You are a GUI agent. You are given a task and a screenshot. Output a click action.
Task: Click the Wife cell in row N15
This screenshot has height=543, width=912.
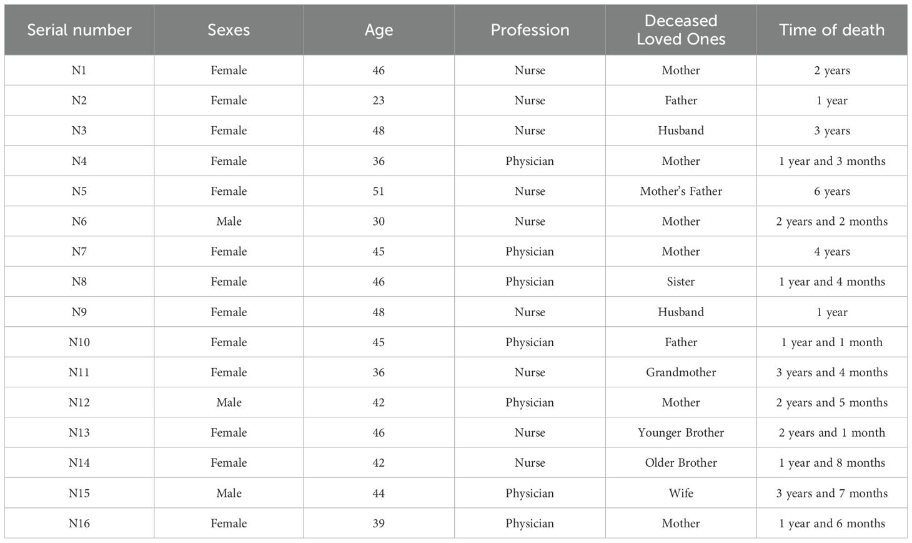681,493
